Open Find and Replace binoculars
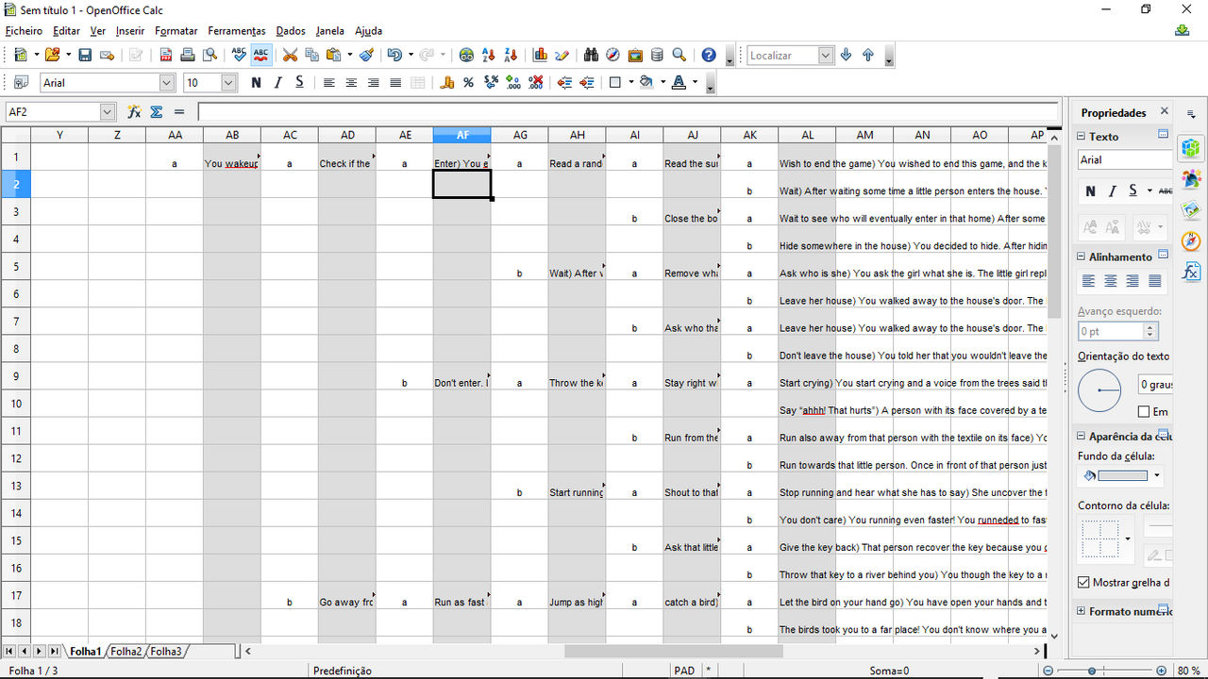1208x679 pixels. (591, 55)
